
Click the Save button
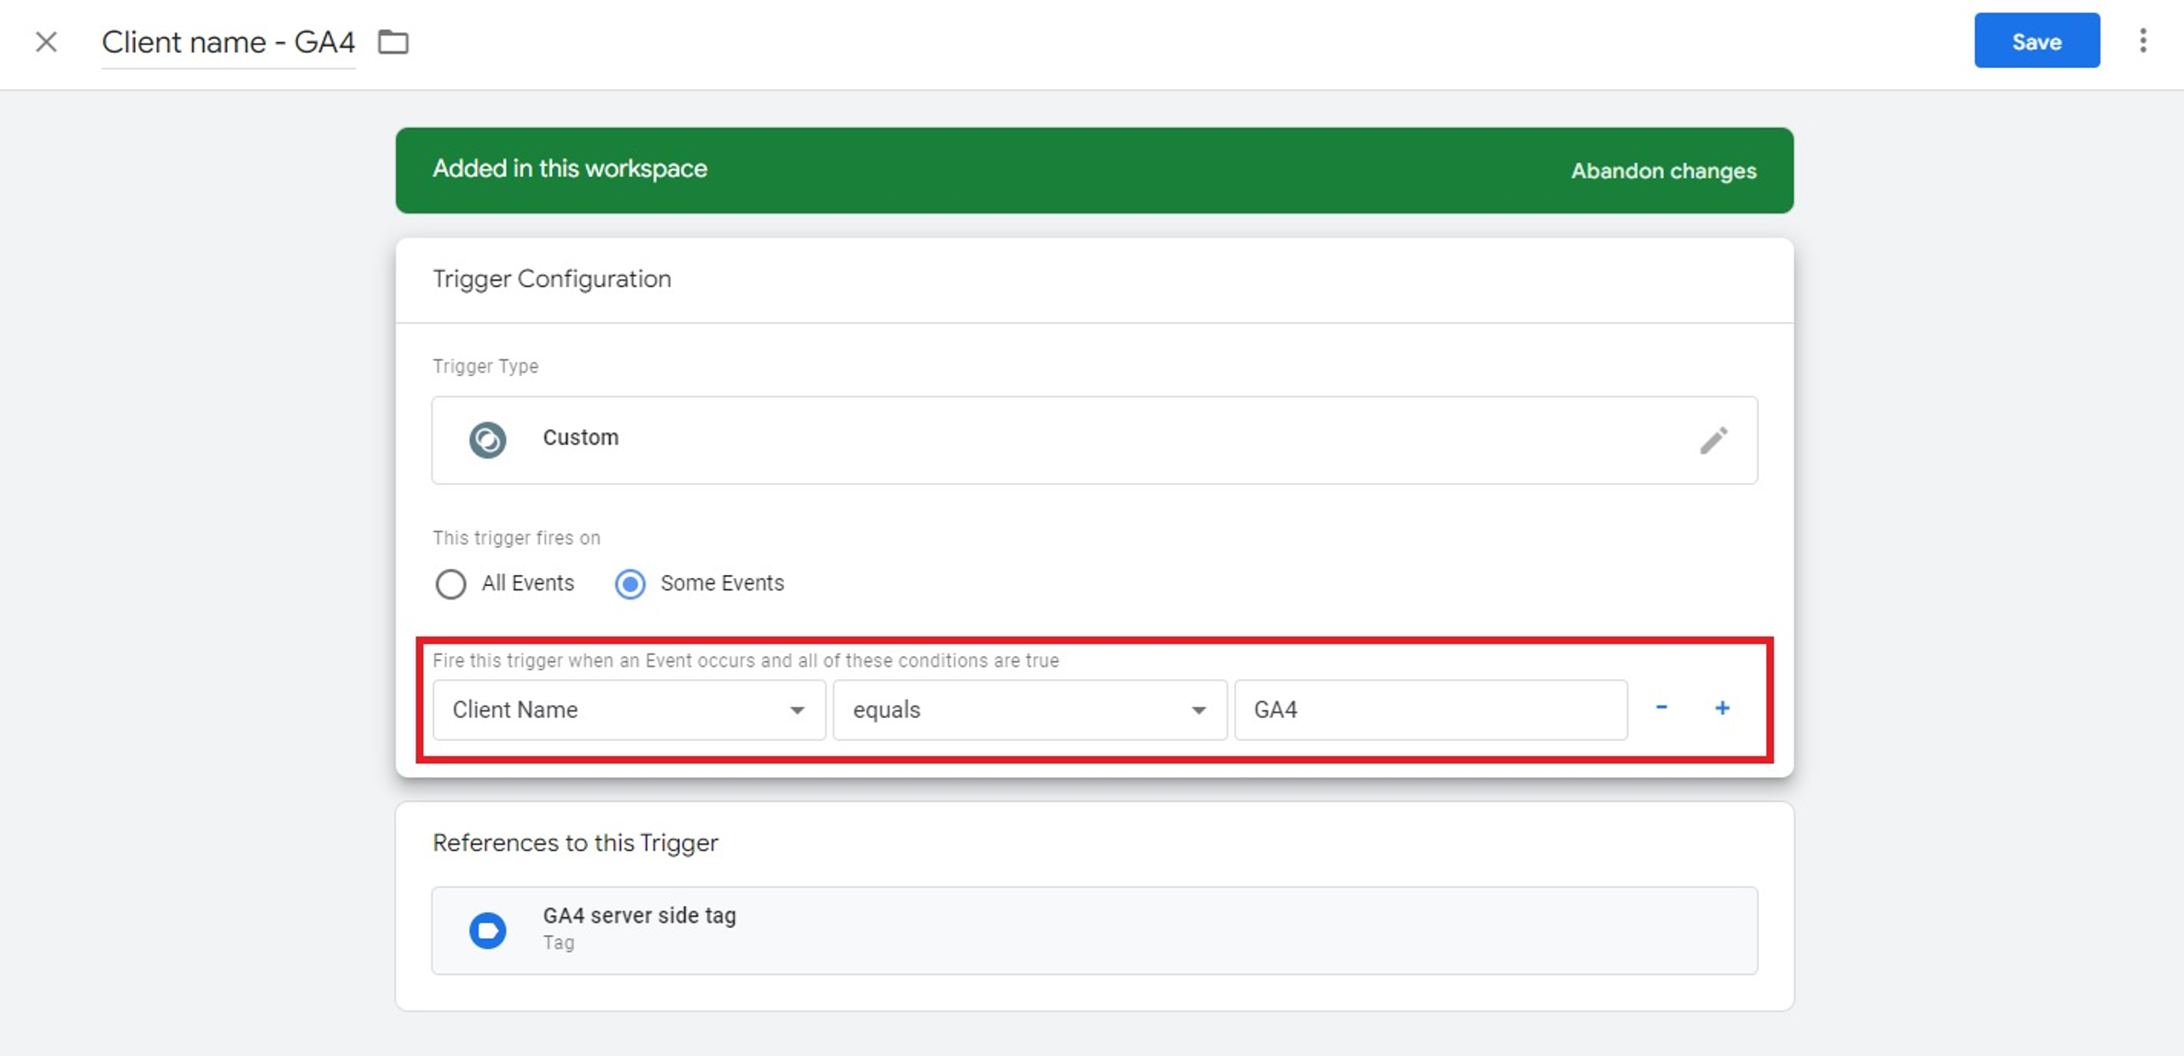[2036, 41]
